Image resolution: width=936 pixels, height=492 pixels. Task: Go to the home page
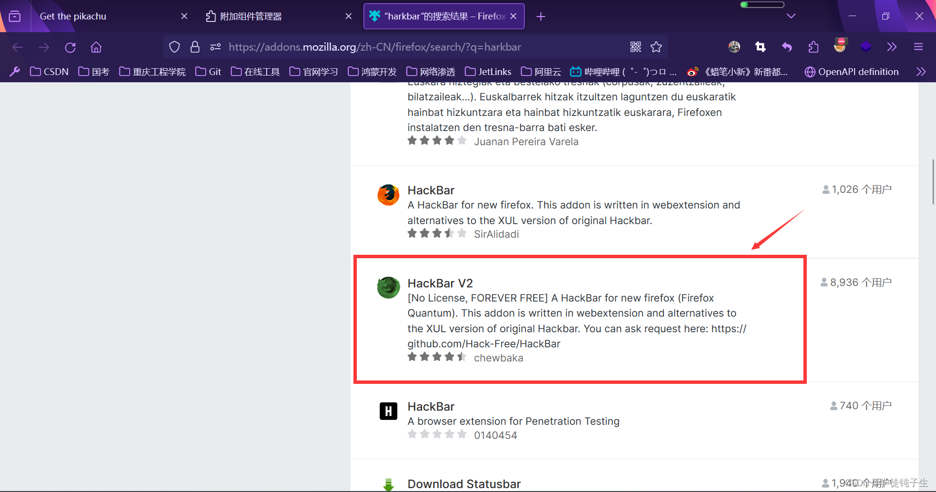(96, 47)
